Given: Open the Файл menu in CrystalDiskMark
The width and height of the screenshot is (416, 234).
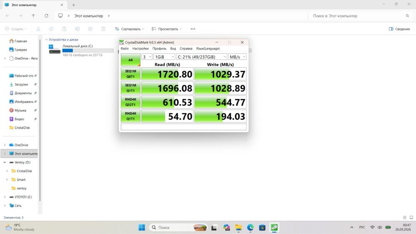Looking at the screenshot, I should 124,49.
